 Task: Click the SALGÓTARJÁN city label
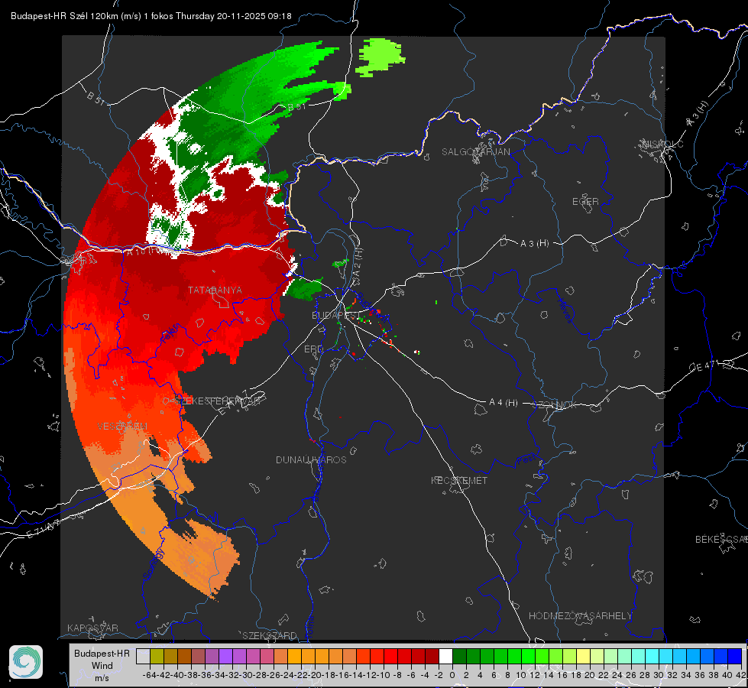[x=475, y=152]
